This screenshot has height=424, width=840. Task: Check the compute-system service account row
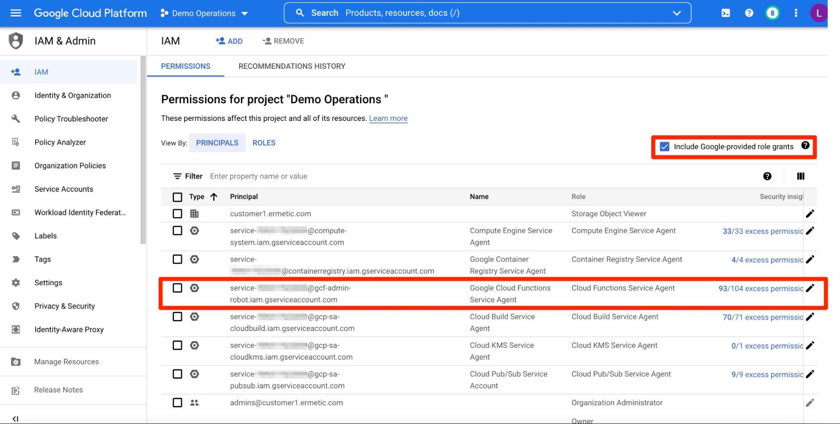(x=177, y=230)
